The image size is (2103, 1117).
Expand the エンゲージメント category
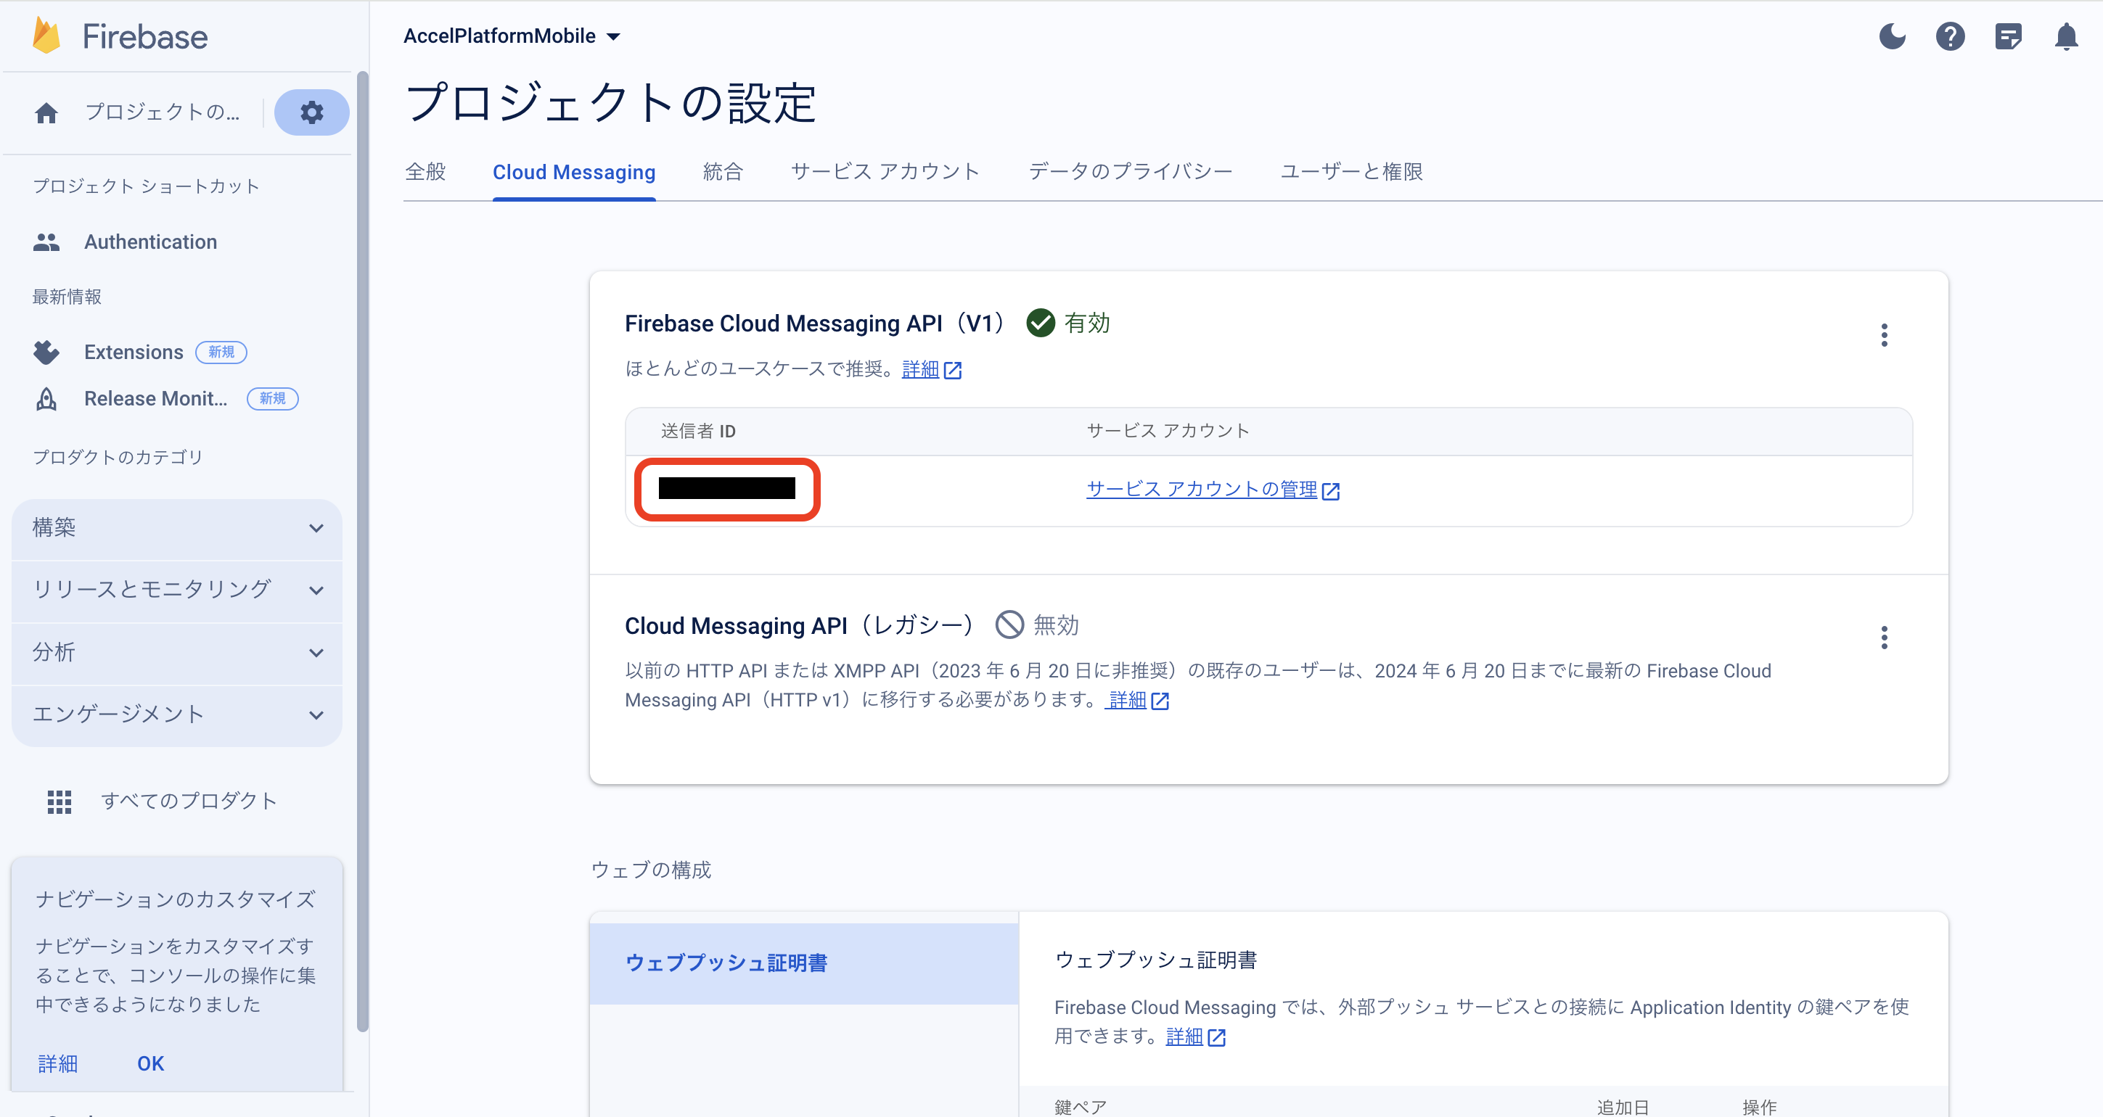[176, 714]
